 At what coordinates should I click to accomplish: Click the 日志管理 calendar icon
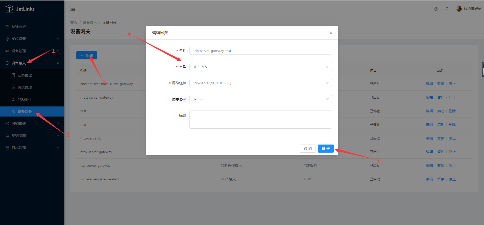pyautogui.click(x=7, y=148)
